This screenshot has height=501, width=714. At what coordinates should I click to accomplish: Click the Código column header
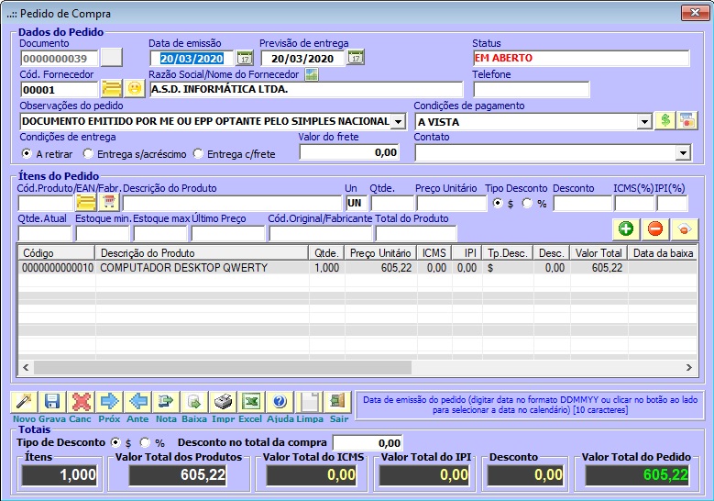57,253
